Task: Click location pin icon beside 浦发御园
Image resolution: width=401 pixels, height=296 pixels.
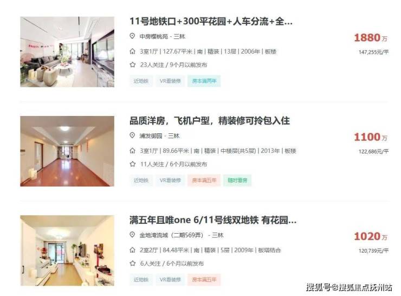Action: click(x=132, y=136)
